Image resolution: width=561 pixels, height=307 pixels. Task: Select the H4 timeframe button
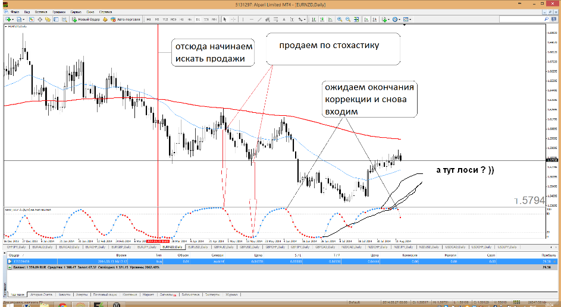tap(190, 19)
